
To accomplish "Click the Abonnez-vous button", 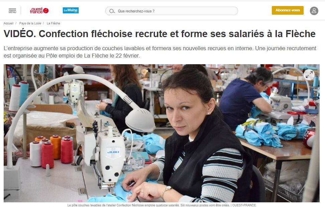I will pos(288,10).
